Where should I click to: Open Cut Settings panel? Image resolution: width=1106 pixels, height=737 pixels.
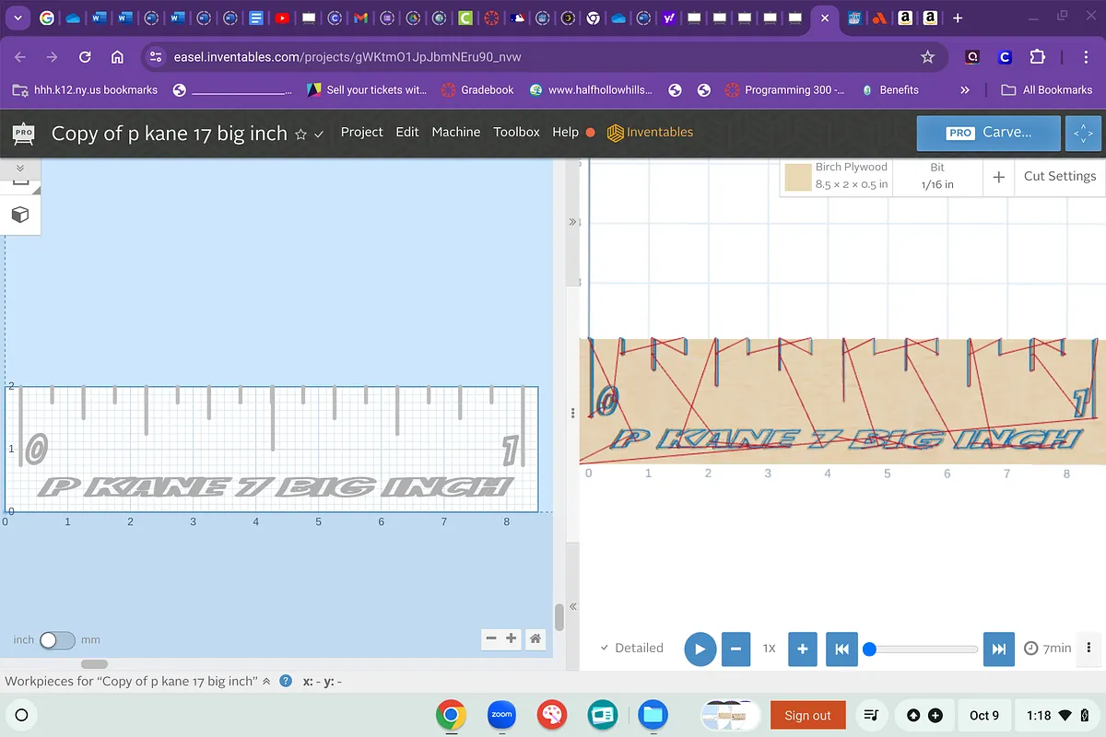[1059, 176]
